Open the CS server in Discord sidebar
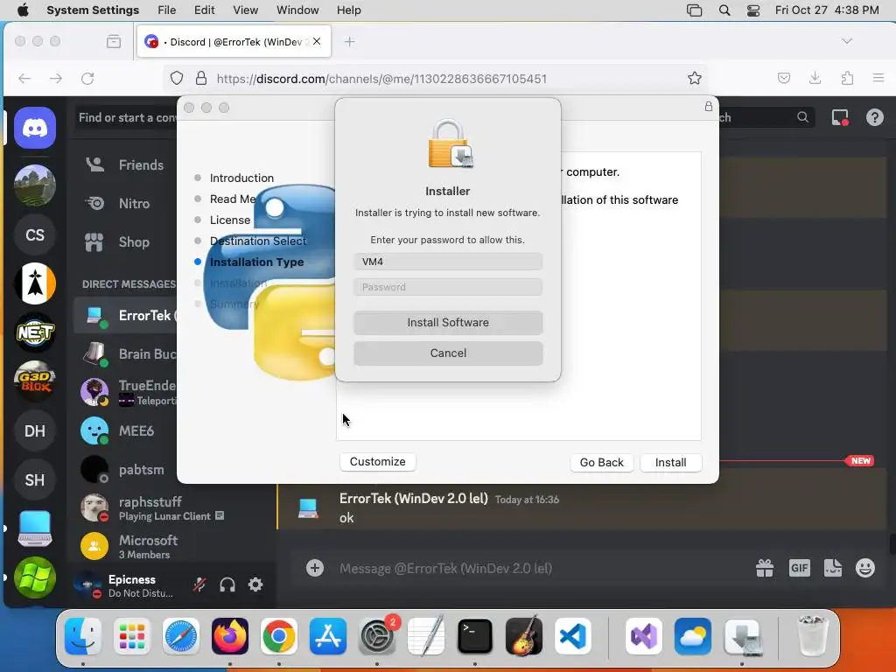Screen dimensions: 896x672 pyautogui.click(x=35, y=234)
